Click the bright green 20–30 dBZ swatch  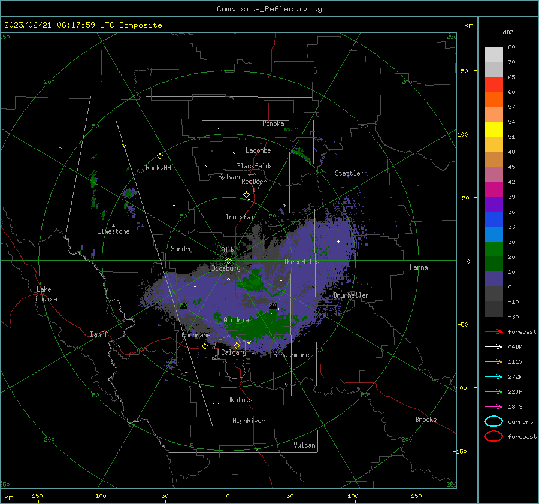[x=493, y=249]
